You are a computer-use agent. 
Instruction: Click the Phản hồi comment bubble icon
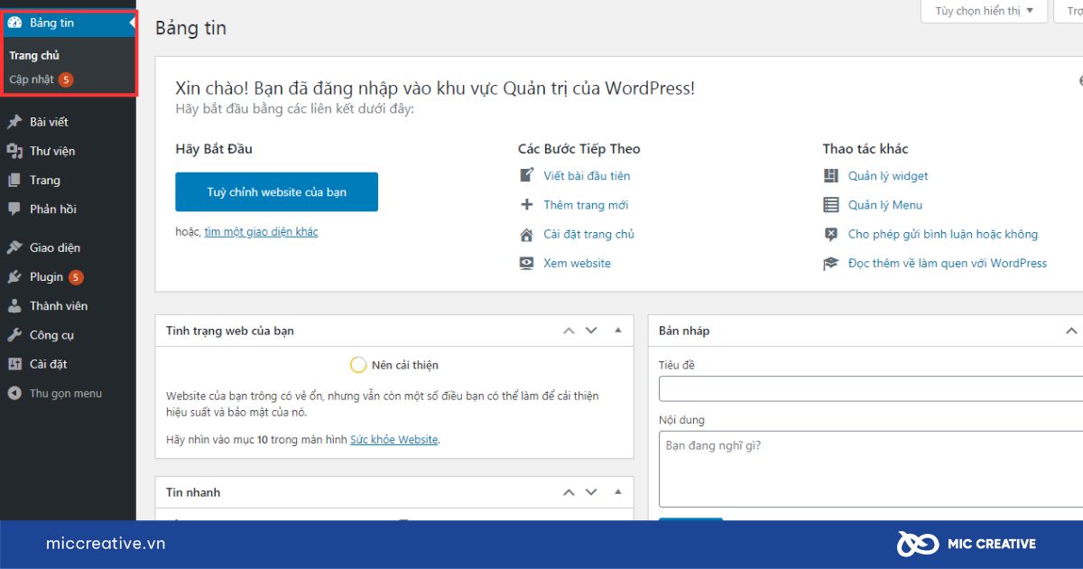click(x=14, y=209)
